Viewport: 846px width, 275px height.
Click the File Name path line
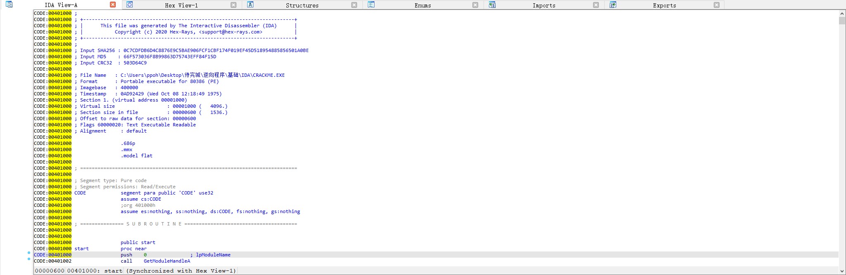tap(179, 75)
